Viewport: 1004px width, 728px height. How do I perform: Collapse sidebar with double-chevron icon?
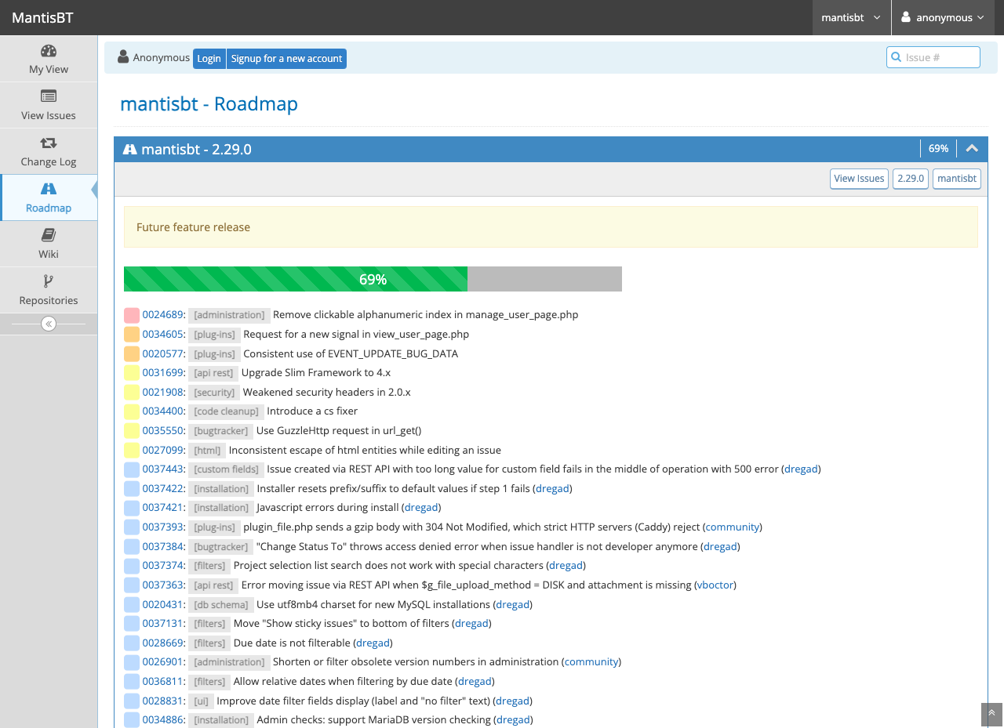(49, 324)
